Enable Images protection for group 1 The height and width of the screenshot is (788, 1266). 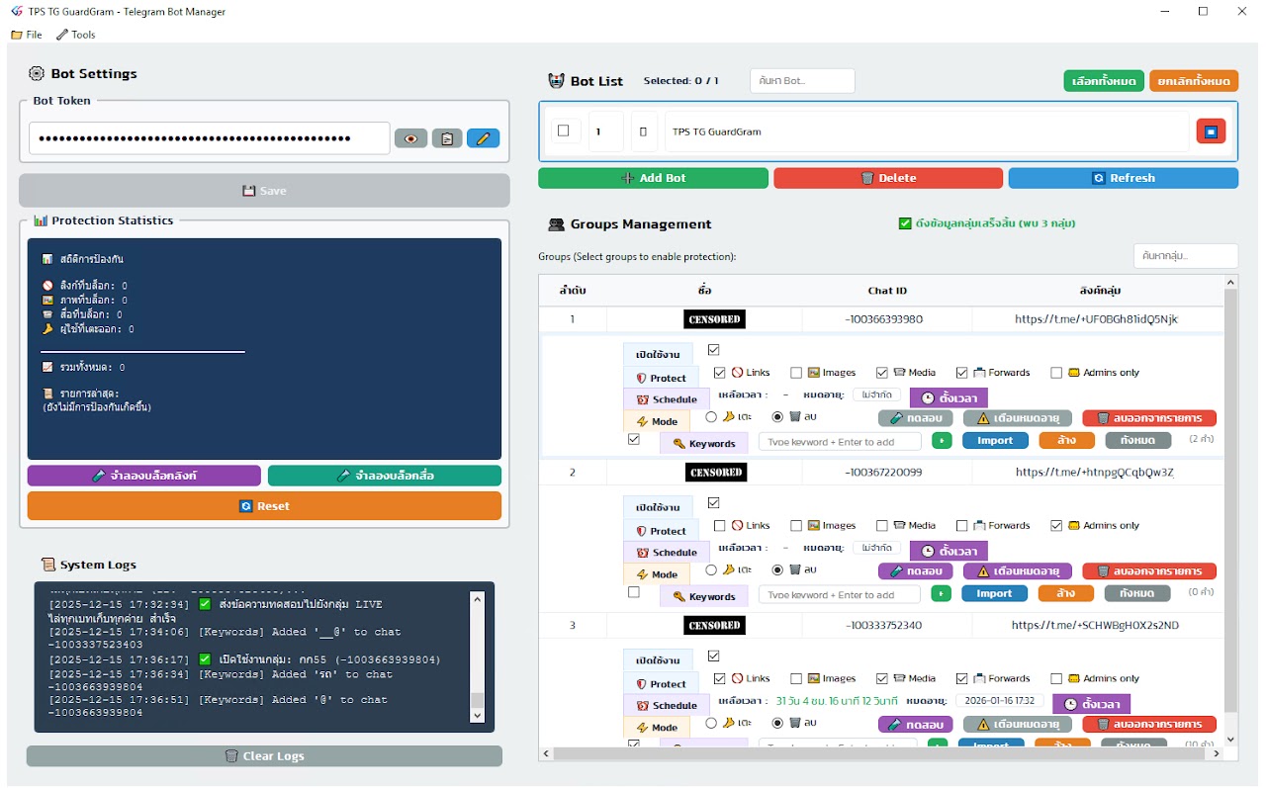coord(796,373)
